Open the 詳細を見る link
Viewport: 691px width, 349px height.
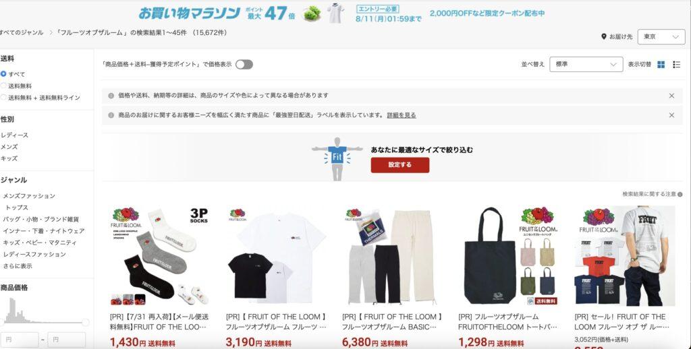[x=402, y=115]
